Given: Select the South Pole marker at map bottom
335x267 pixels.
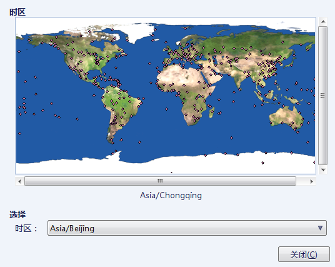Looking at the screenshot, I should 171,173.
